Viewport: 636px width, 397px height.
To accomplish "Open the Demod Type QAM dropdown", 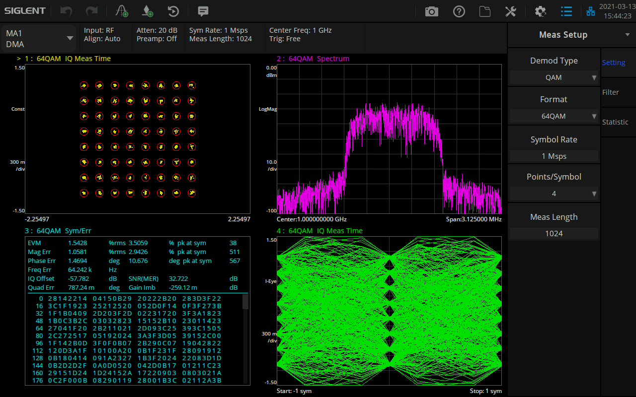I will 554,77.
